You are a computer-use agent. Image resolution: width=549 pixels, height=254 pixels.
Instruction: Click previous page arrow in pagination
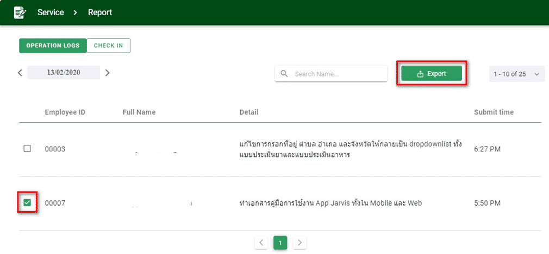click(x=261, y=243)
